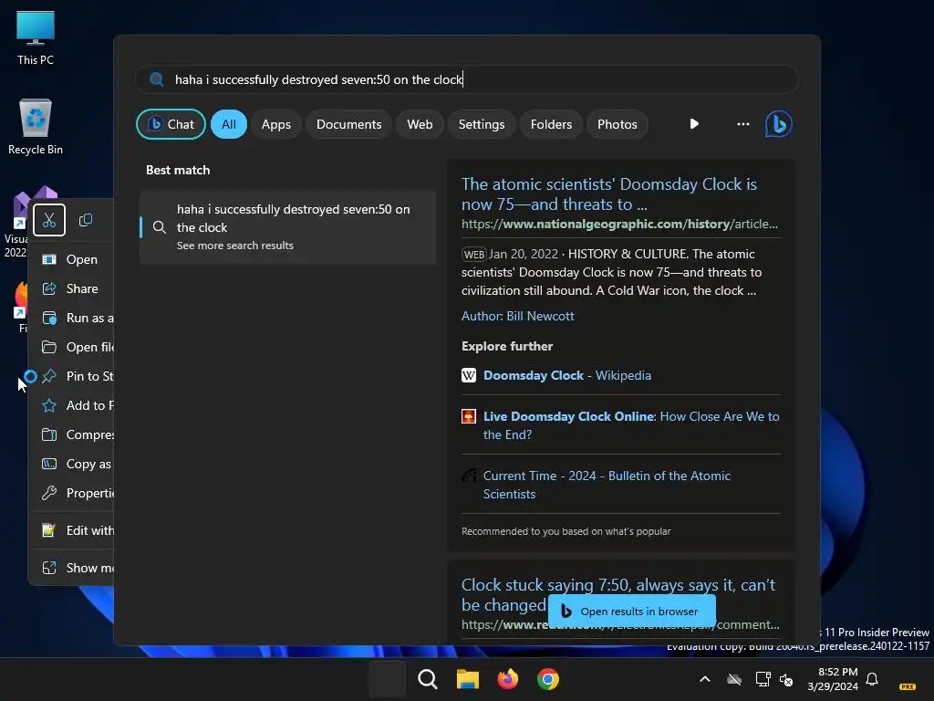Open the nationalgeographic.com URL link

pos(619,225)
